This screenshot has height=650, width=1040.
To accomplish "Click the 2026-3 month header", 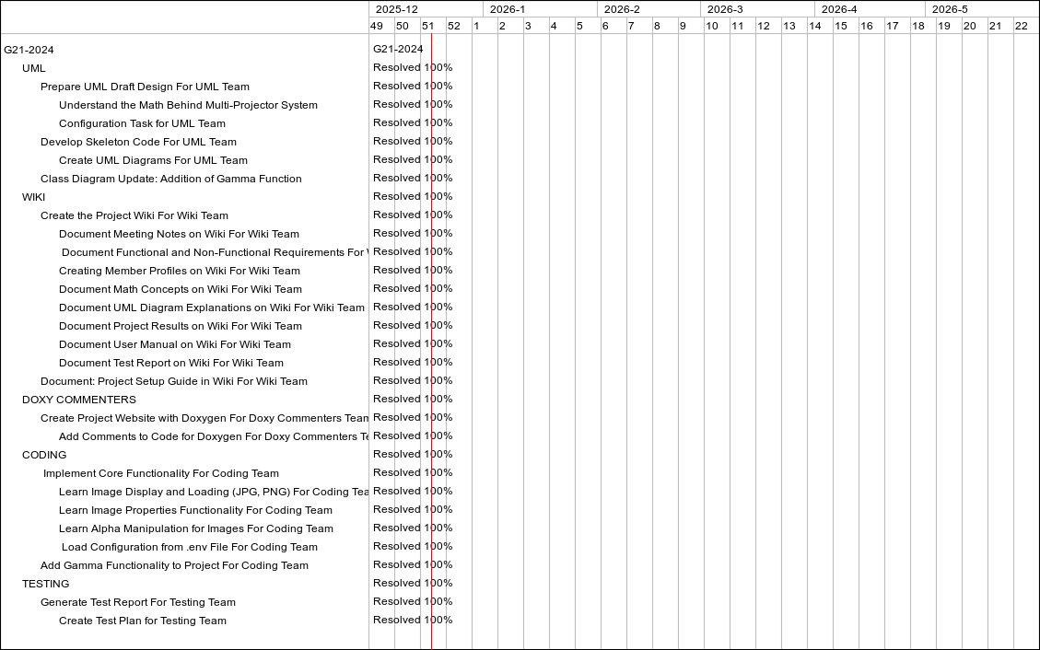I will (725, 9).
